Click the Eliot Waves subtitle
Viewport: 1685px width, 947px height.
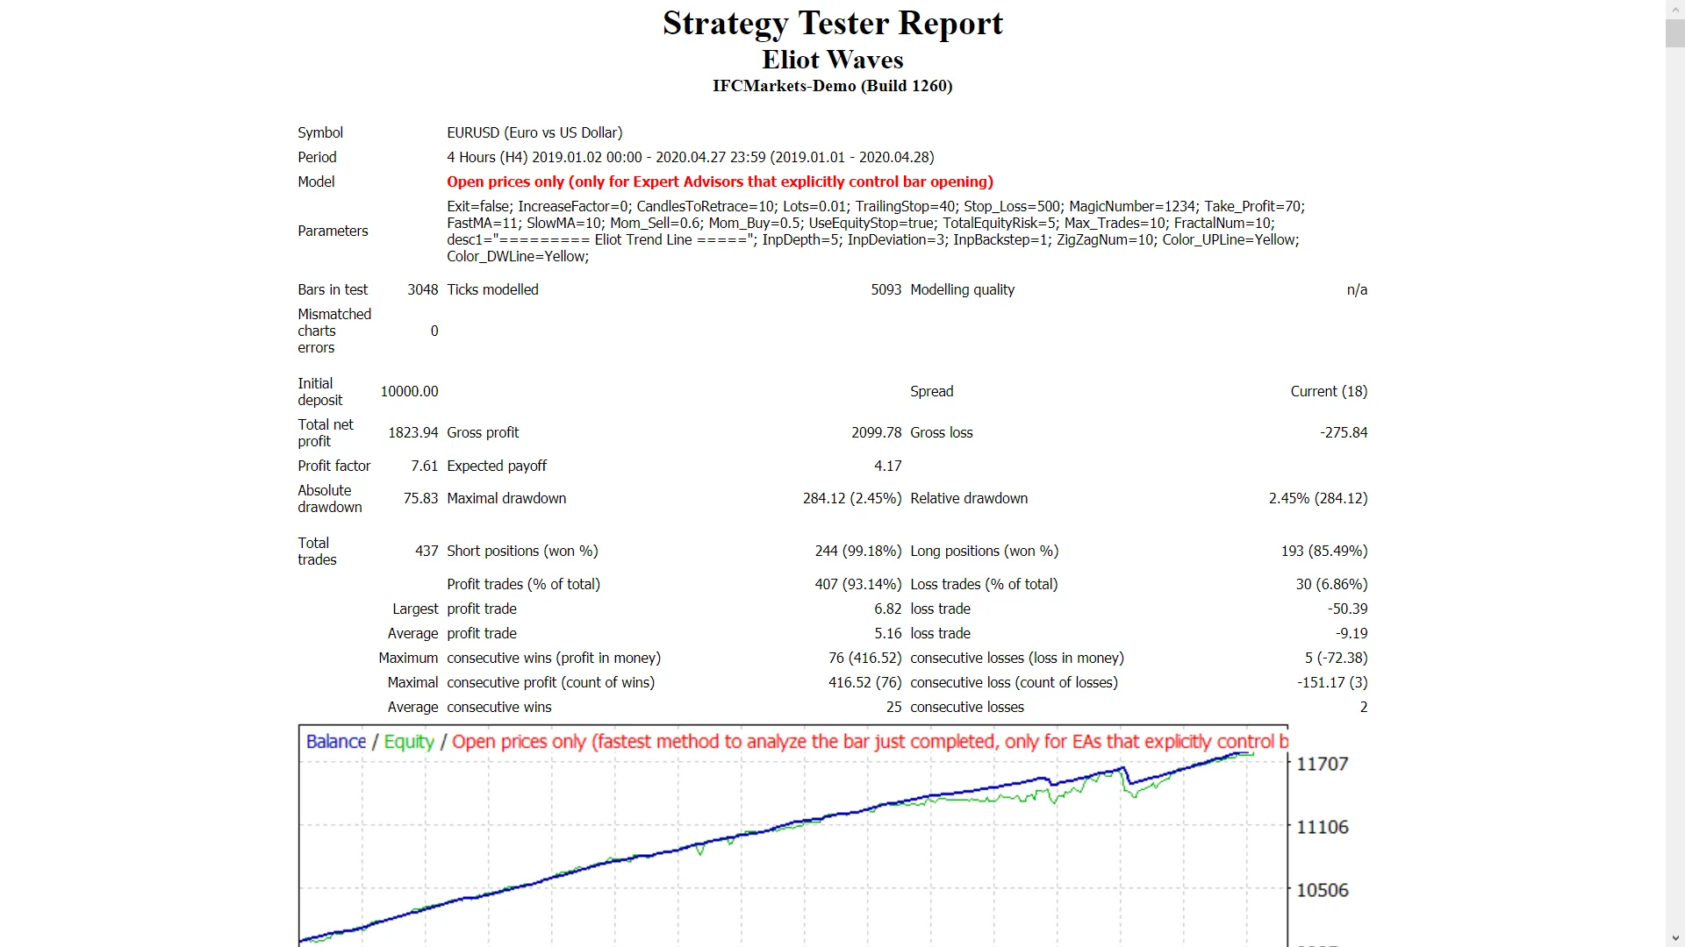[x=832, y=60]
